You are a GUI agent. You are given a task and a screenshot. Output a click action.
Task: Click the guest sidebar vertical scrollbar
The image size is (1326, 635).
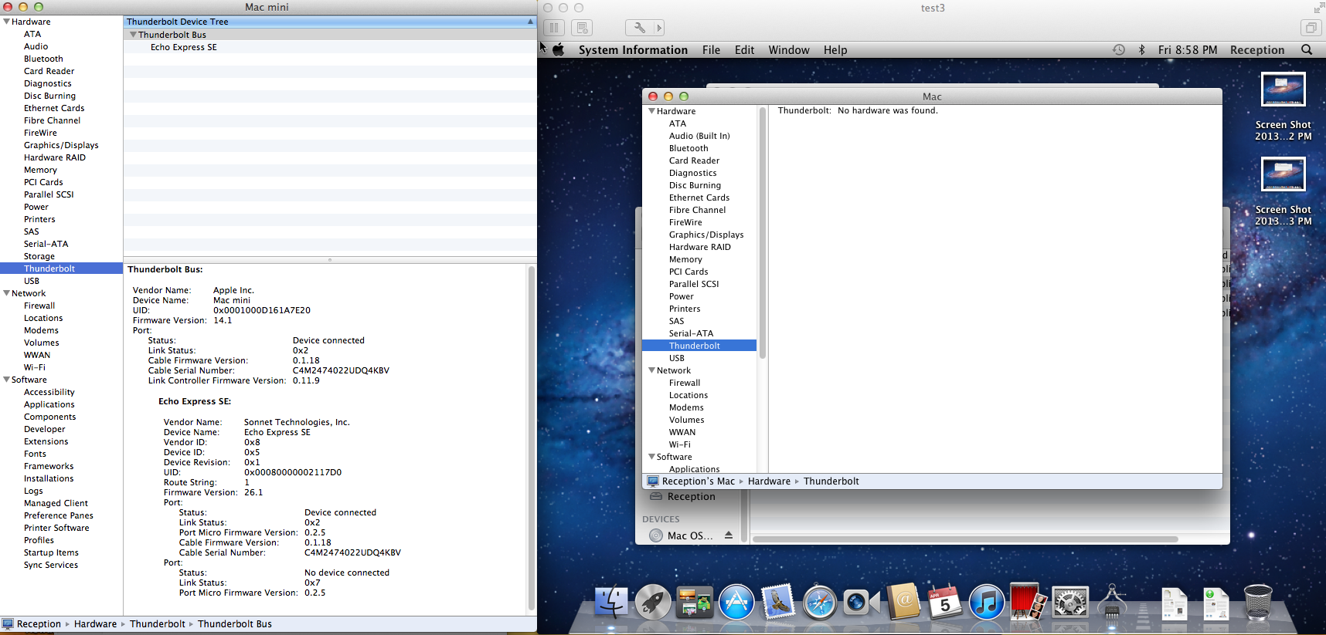[763, 233]
